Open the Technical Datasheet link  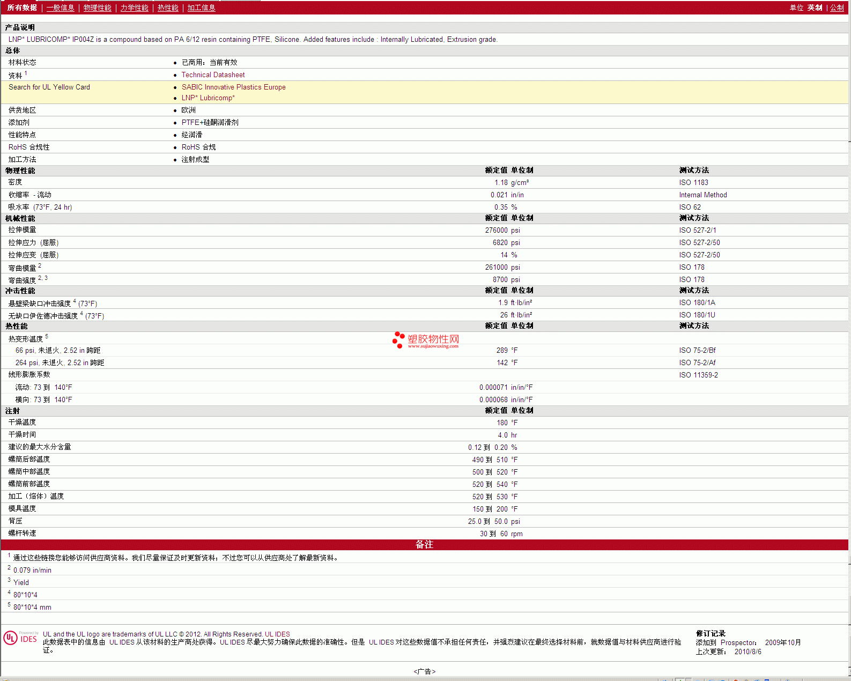tap(213, 75)
